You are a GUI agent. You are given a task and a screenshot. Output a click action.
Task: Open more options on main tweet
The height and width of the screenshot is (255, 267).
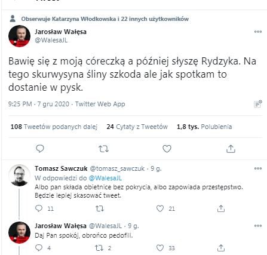tap(258, 32)
